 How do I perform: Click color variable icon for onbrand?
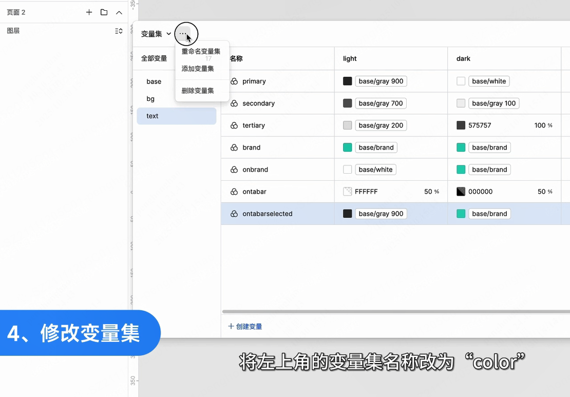(x=234, y=170)
